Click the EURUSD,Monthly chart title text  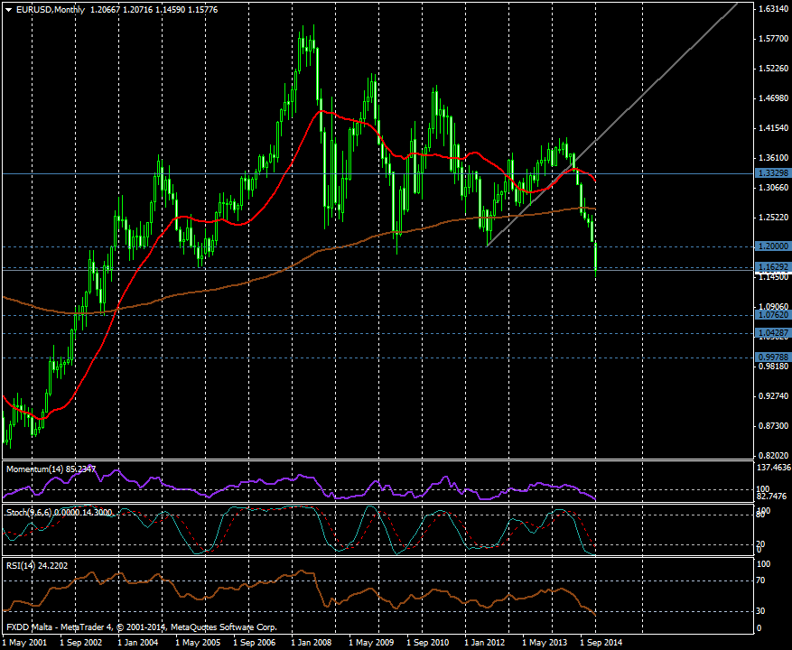[x=51, y=8]
